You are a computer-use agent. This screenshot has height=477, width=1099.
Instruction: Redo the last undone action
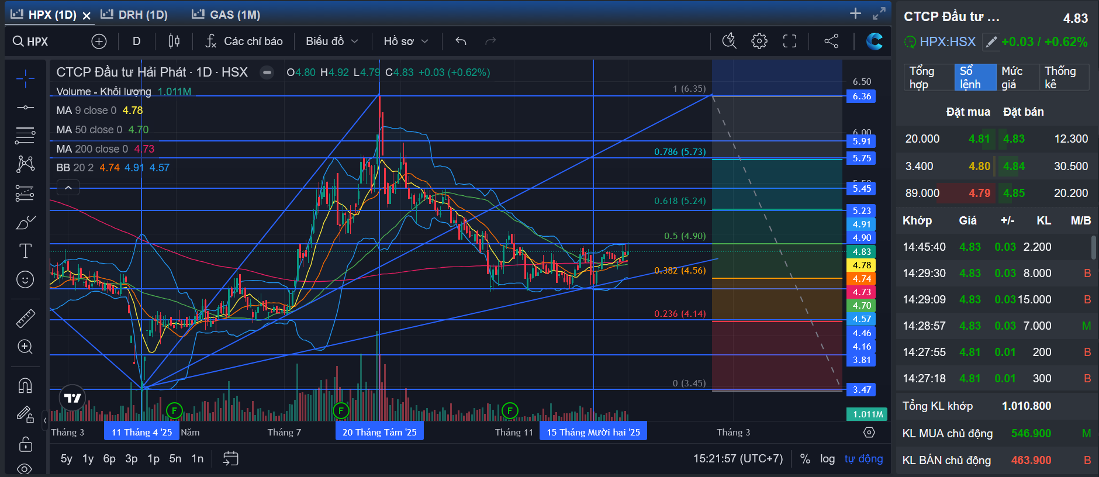click(490, 41)
